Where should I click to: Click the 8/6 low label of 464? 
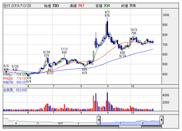pyautogui.click(x=85, y=71)
